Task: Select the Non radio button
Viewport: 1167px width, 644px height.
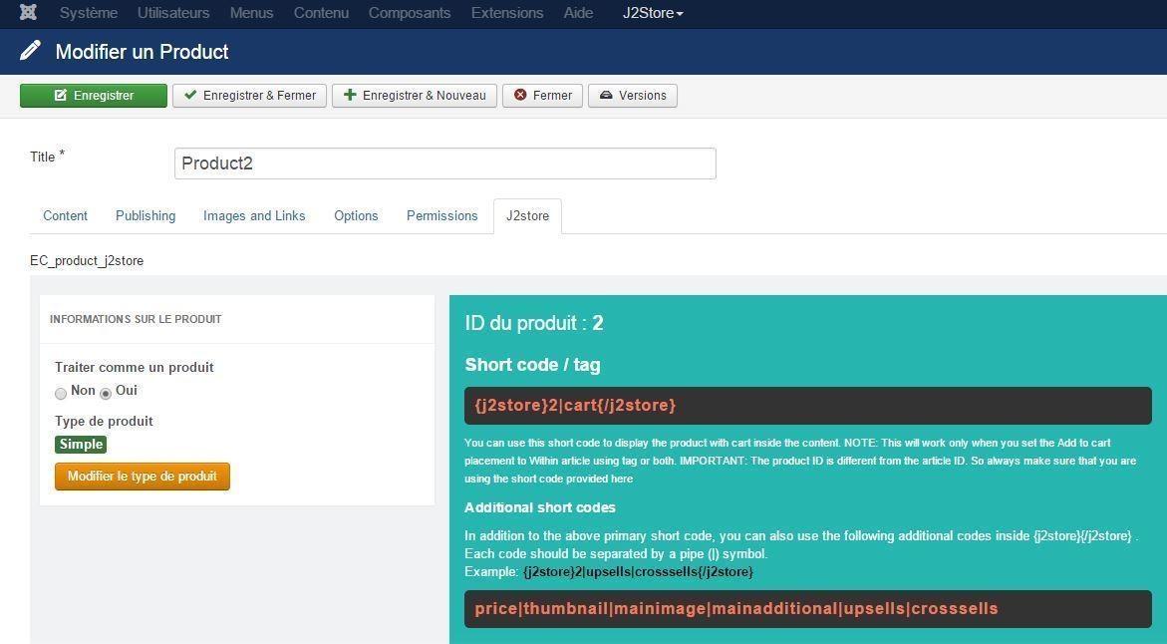Action: [61, 394]
